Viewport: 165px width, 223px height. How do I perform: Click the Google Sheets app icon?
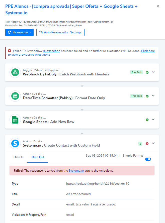15,120
